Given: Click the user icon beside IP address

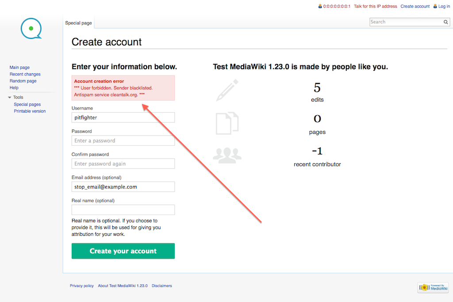Looking at the screenshot, I should (320, 6).
